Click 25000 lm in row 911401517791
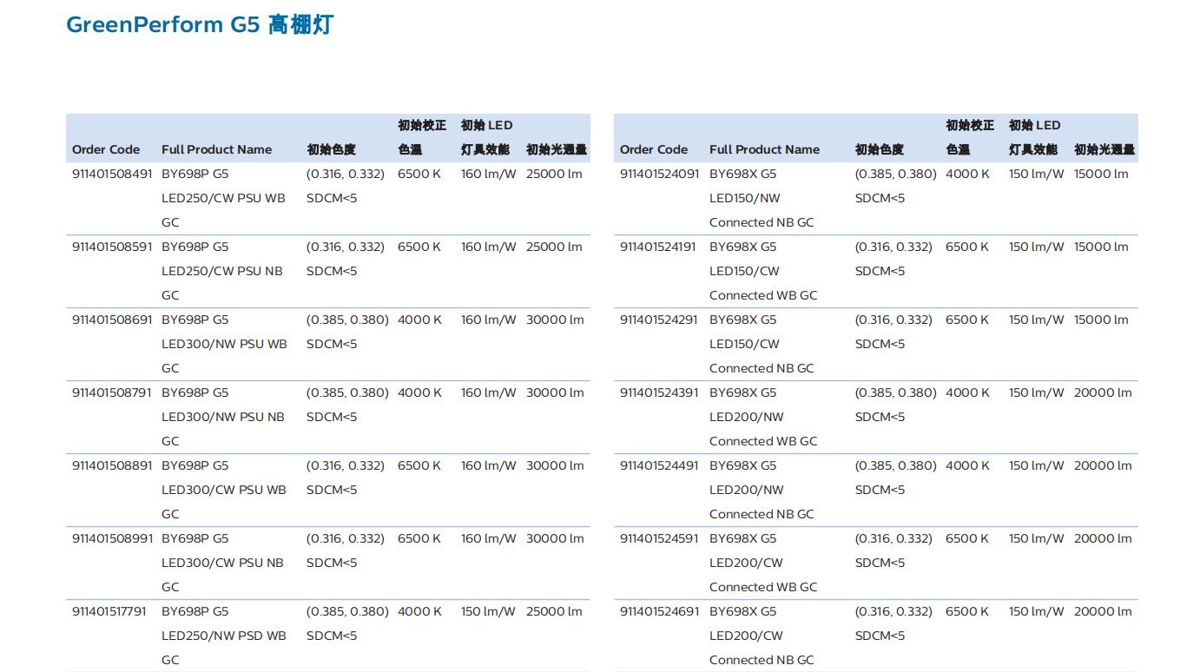Viewport: 1200px width, 672px height. point(554,611)
